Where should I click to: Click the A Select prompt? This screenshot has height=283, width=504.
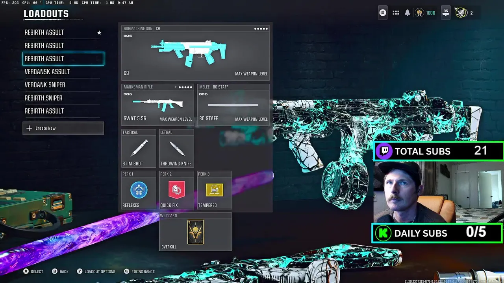click(x=33, y=272)
